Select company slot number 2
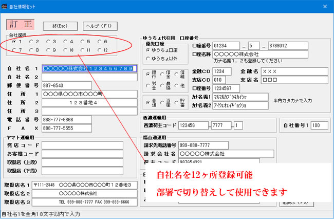 [x=31, y=42]
